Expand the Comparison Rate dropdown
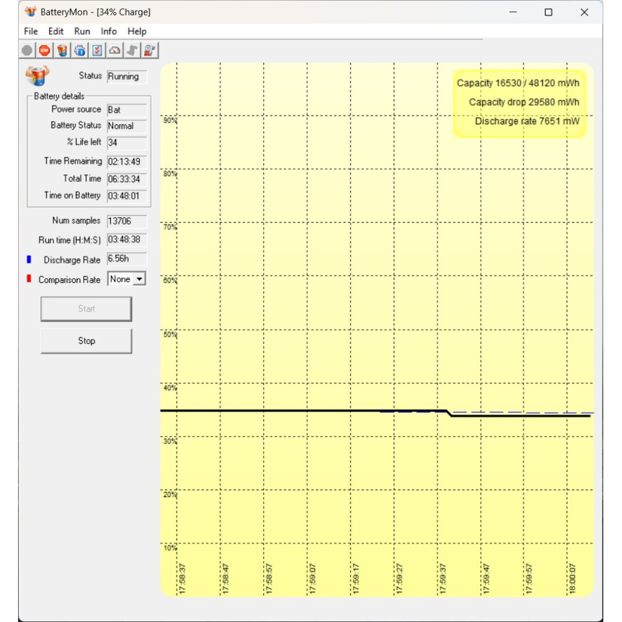 [x=139, y=279]
